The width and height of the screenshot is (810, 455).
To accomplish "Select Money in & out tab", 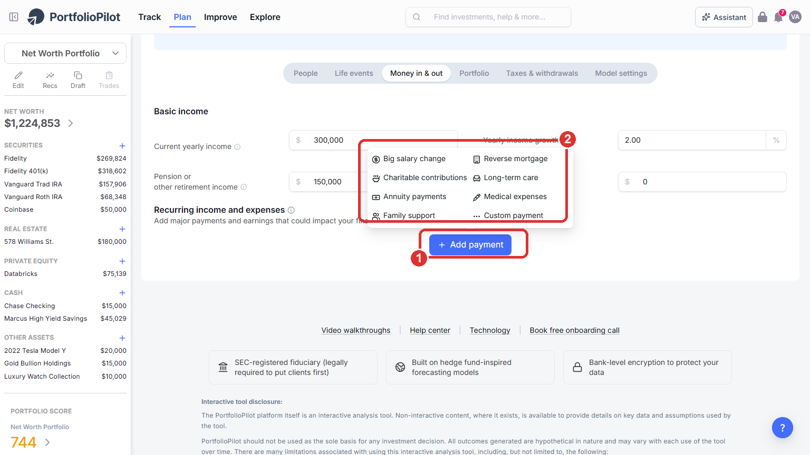I will [417, 73].
